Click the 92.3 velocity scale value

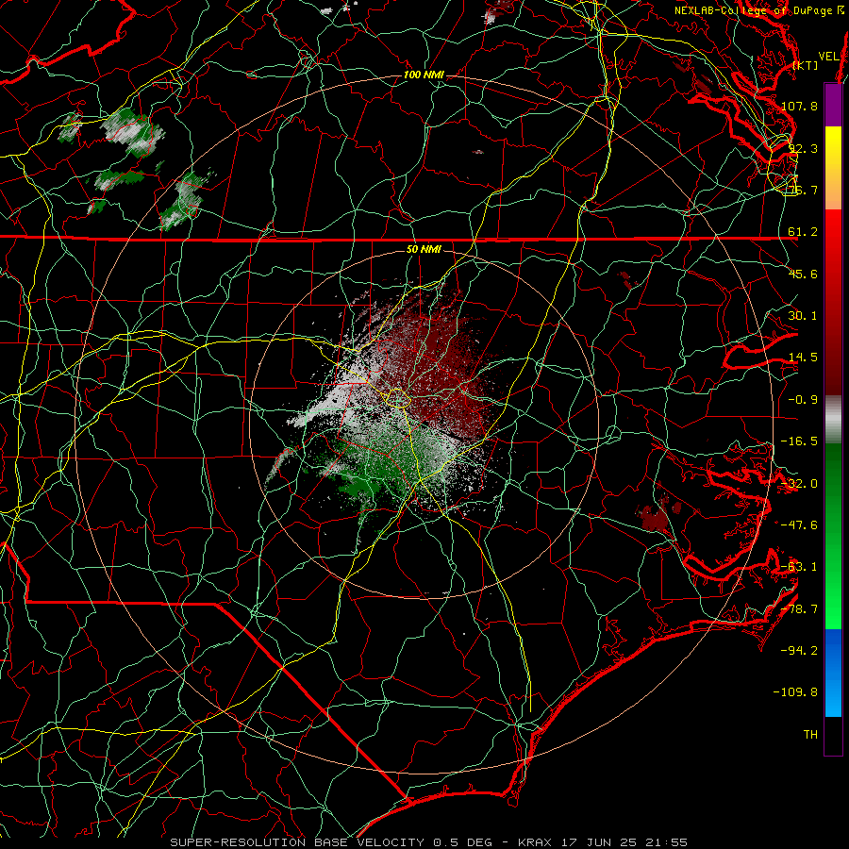click(803, 148)
